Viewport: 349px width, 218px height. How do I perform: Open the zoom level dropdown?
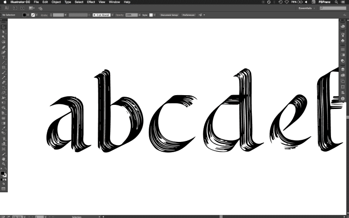click(x=24, y=216)
